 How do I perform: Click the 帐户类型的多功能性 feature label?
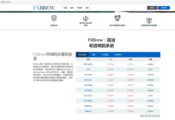[x=117, y=25]
